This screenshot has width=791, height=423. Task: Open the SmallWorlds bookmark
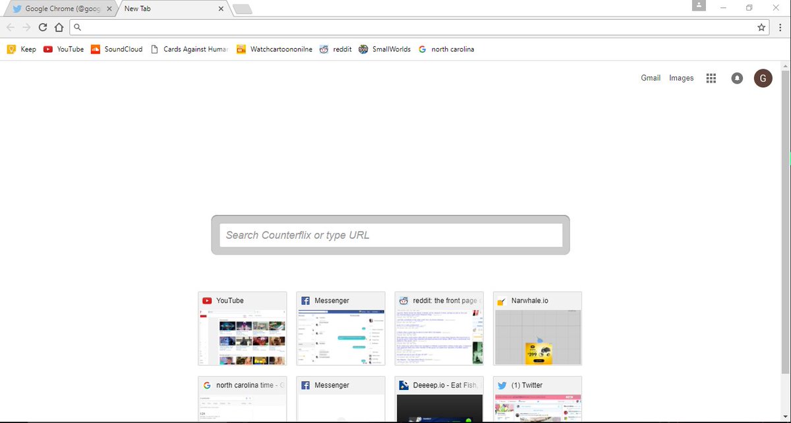pyautogui.click(x=384, y=49)
